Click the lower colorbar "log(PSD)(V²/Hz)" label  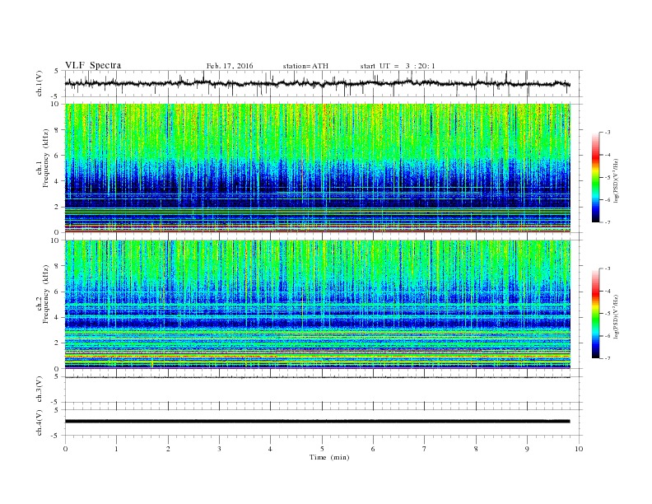[x=616, y=316]
